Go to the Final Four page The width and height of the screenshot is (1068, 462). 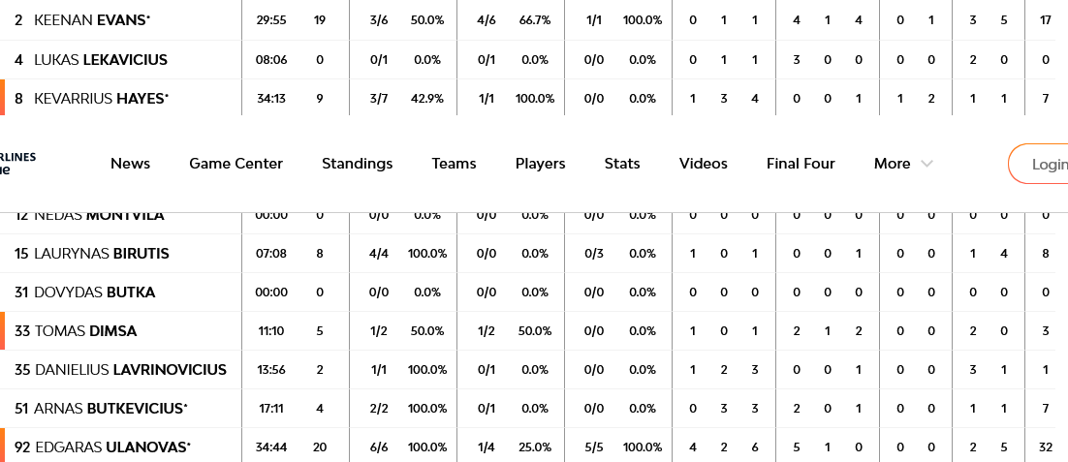coord(800,164)
